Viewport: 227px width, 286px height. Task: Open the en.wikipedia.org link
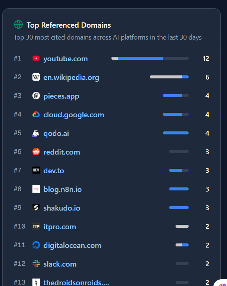(x=71, y=77)
